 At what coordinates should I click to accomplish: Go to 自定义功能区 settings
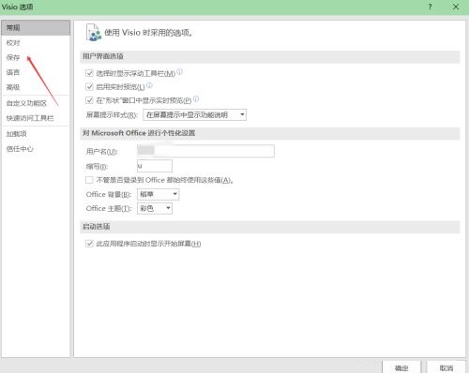tap(26, 103)
